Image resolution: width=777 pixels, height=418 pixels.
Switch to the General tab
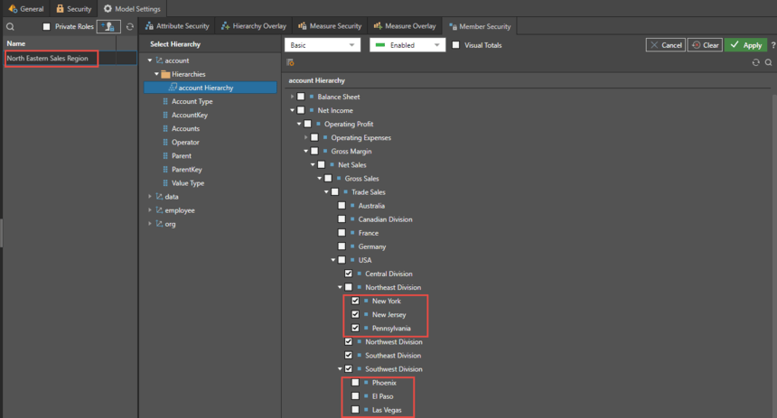(x=26, y=9)
